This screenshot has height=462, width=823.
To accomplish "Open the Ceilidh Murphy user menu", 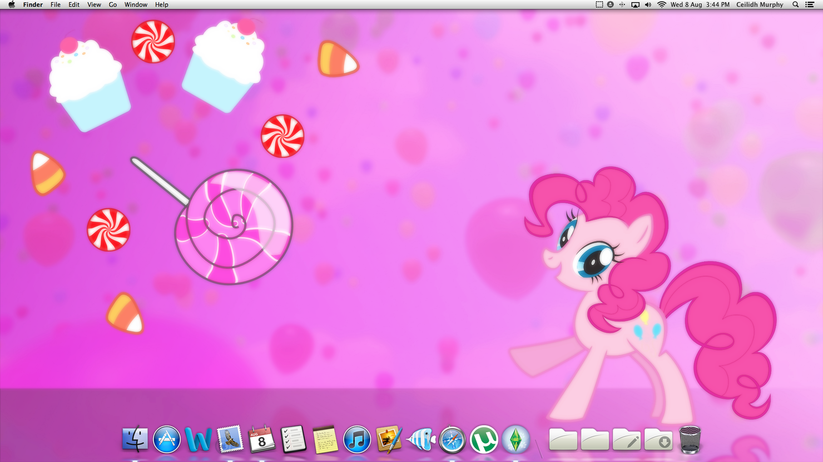I will (x=760, y=4).
